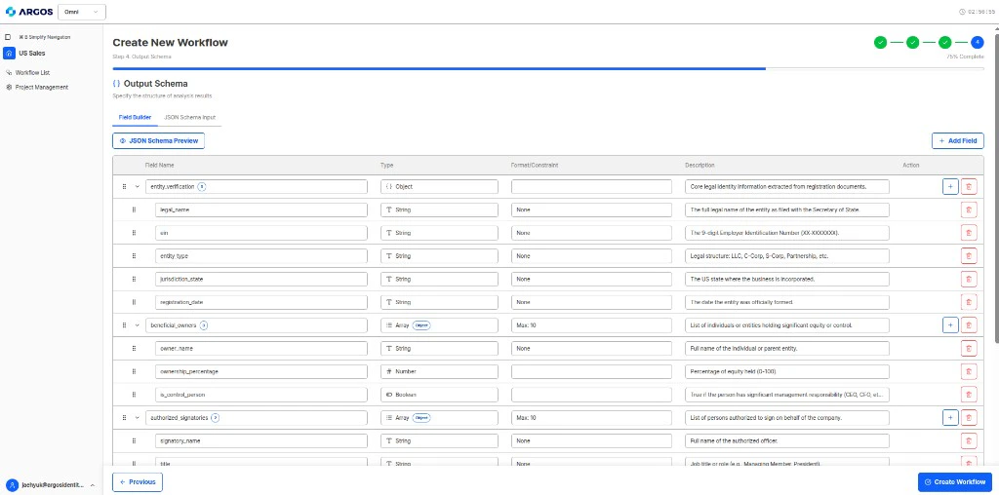
Task: Open US Sales home icon
Action: 9,54
